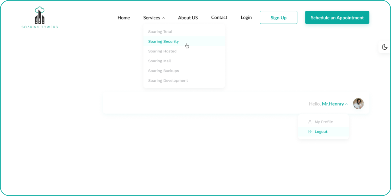Screen dimensions: 391x196
Task: Collapse the Mr.Hennry account menu chevron
Action: pyautogui.click(x=346, y=104)
